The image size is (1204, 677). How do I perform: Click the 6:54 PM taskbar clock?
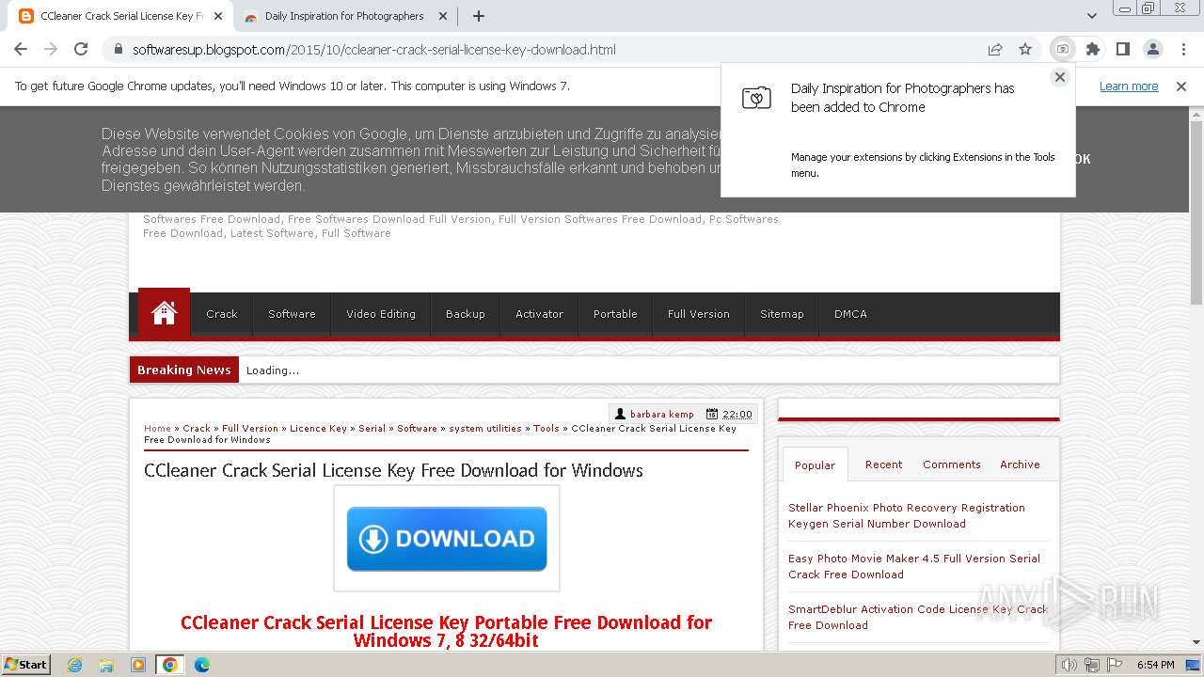click(1156, 665)
